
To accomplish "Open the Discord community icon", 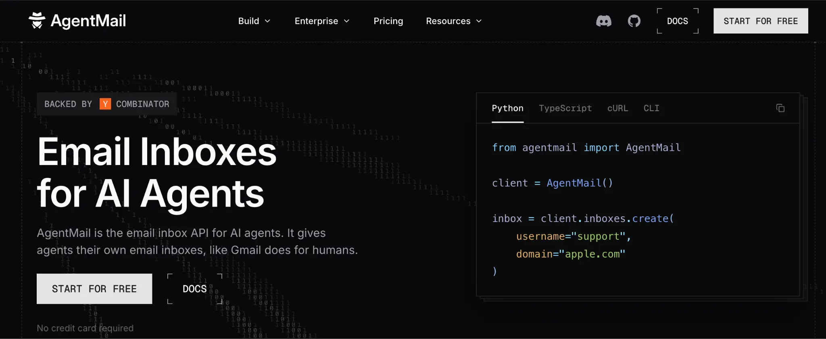I will pyautogui.click(x=604, y=21).
